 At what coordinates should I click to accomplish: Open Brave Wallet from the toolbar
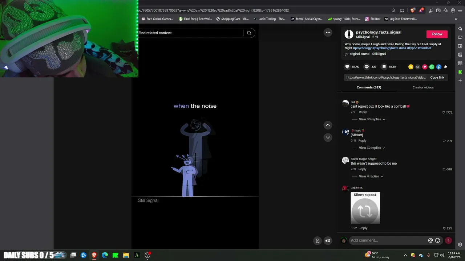coord(438,11)
